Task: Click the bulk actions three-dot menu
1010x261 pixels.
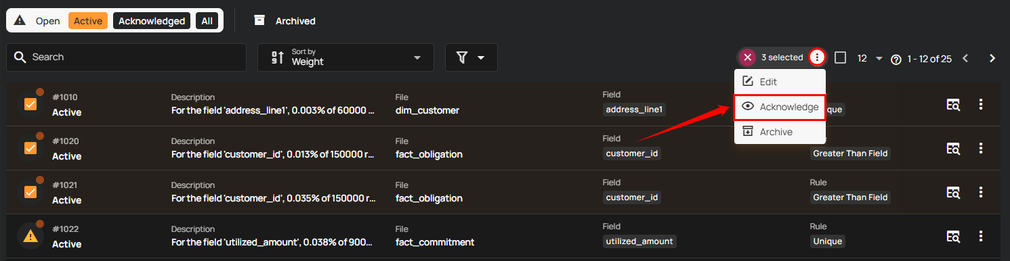Action: [818, 57]
